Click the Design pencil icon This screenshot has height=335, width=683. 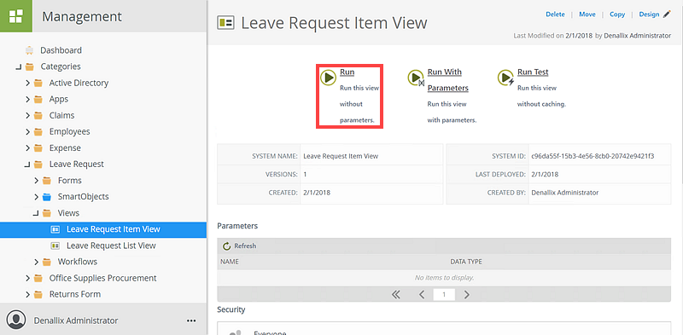coord(667,14)
